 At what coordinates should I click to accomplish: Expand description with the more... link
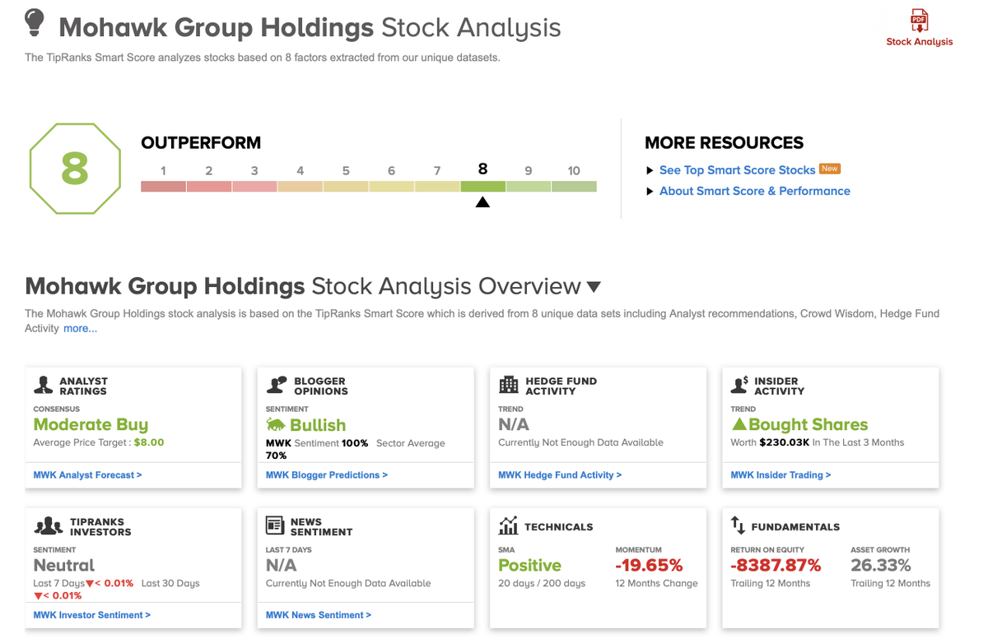80,328
